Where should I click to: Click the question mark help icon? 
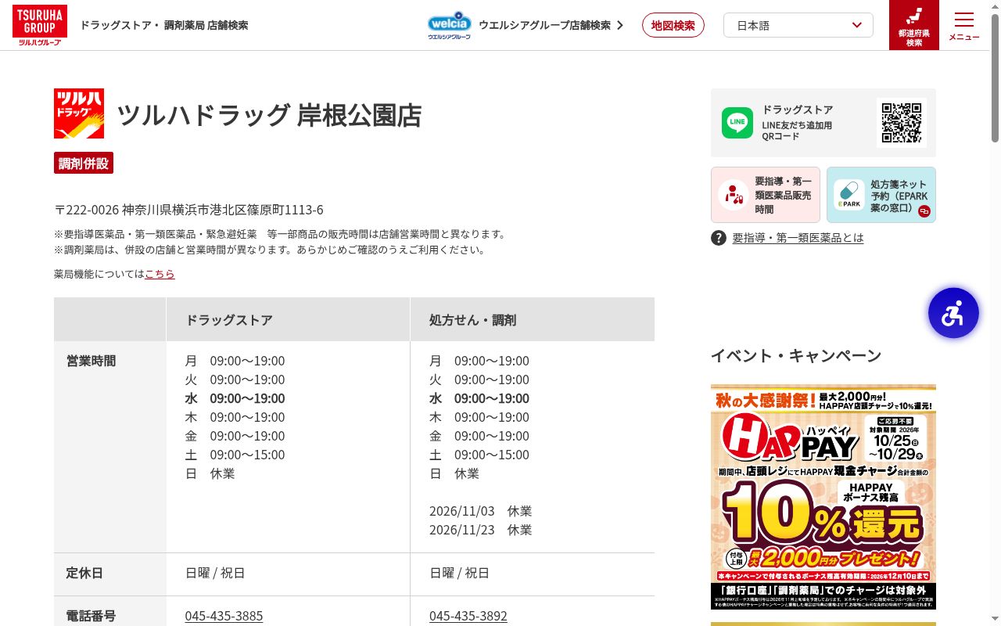719,238
